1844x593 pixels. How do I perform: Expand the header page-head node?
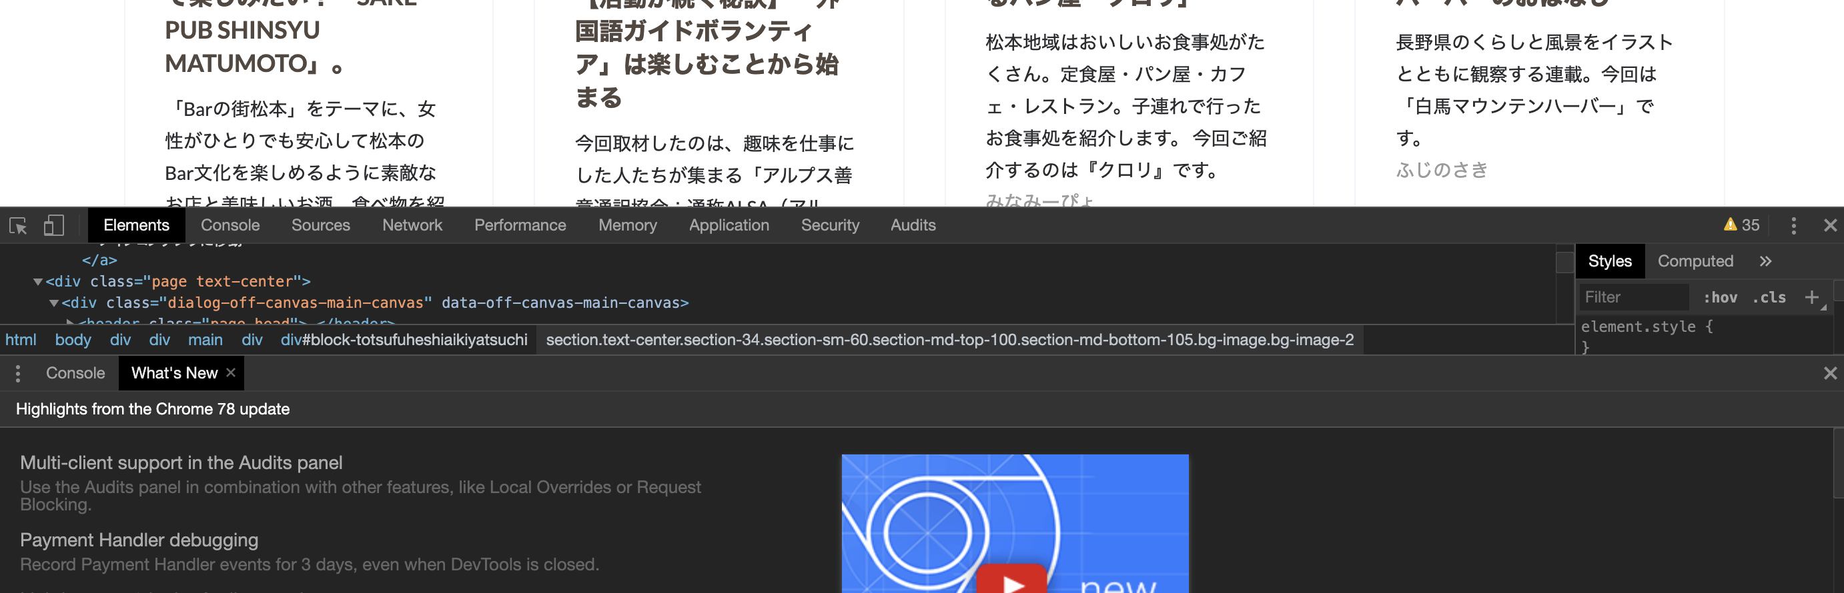pos(70,322)
